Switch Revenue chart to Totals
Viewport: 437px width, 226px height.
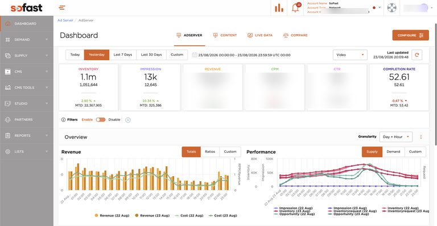tap(191, 152)
